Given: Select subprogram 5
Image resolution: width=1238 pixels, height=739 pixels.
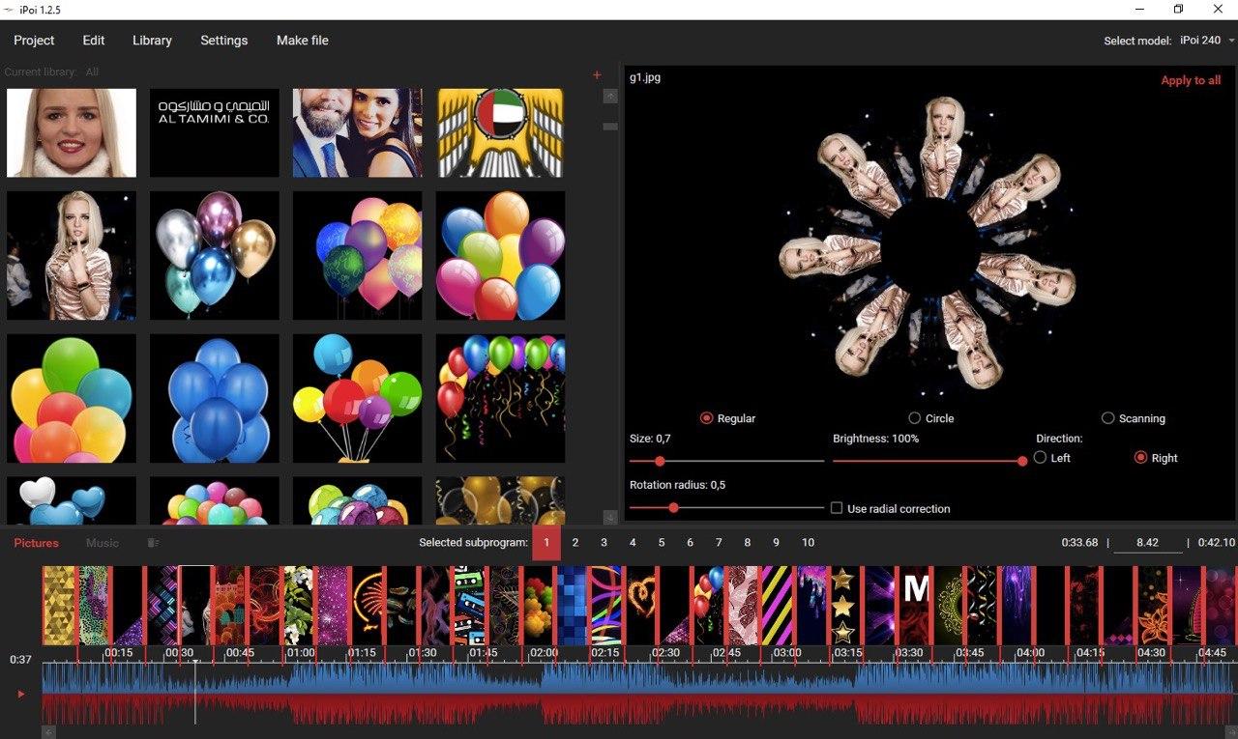Looking at the screenshot, I should click(662, 543).
